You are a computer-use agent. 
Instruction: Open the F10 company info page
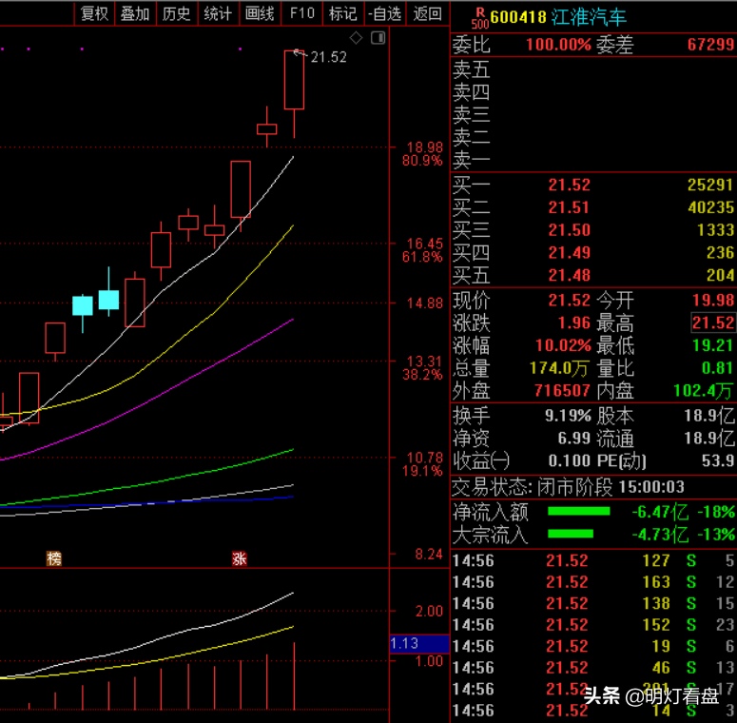[301, 13]
